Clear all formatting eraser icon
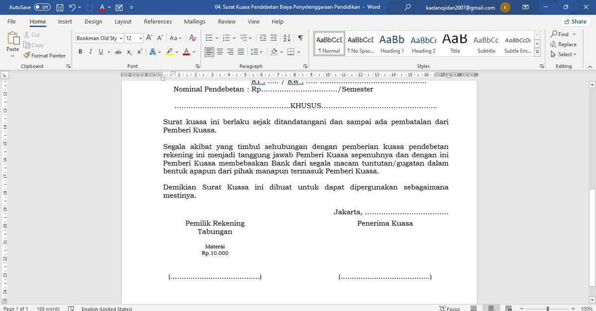The image size is (596, 311). (x=192, y=38)
